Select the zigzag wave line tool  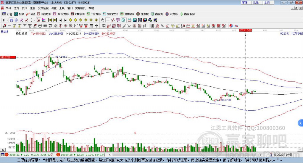pos(130,26)
